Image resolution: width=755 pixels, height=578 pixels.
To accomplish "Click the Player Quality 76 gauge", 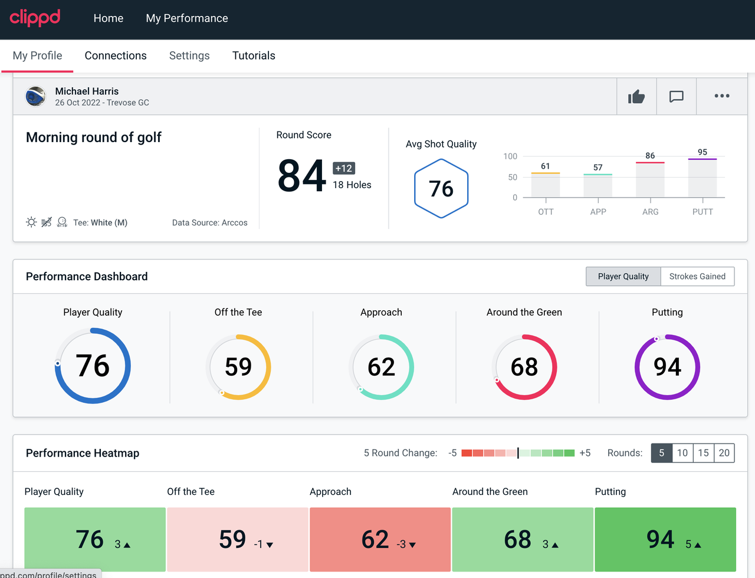I will coord(93,366).
